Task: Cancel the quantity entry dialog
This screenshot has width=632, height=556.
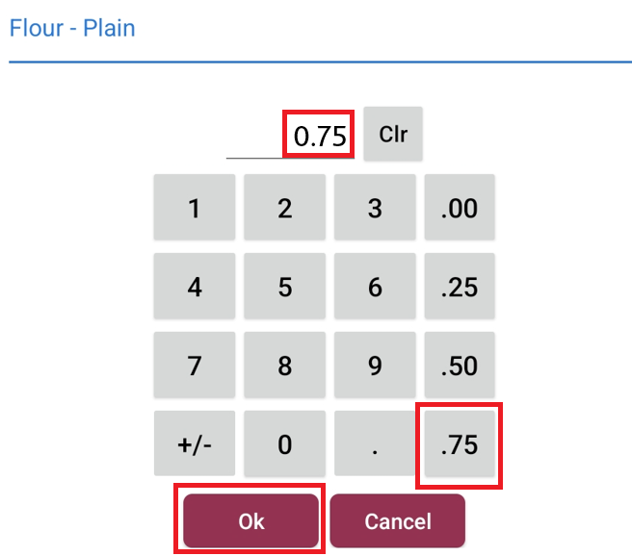Action: [397, 521]
